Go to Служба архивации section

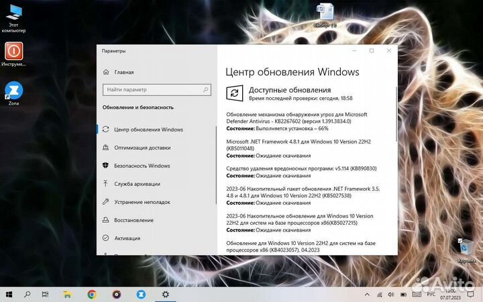coord(136,184)
